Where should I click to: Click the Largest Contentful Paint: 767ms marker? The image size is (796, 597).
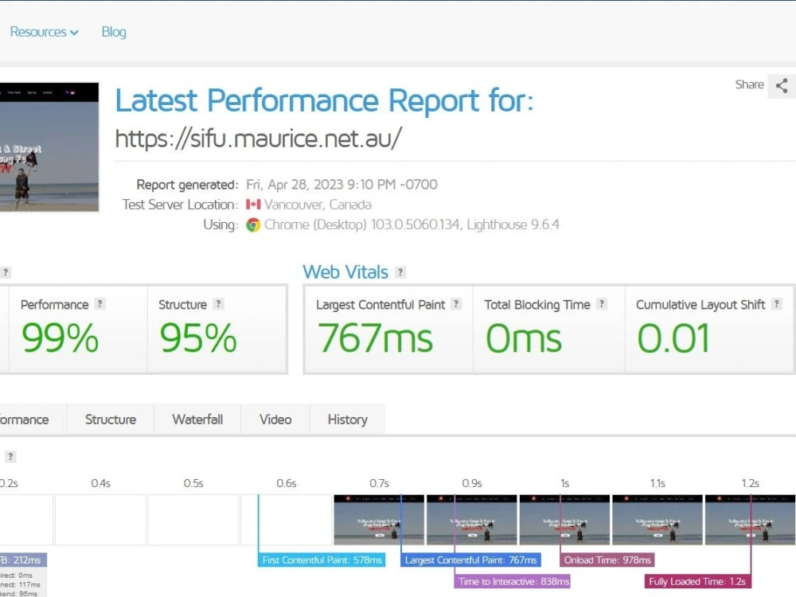(x=470, y=560)
